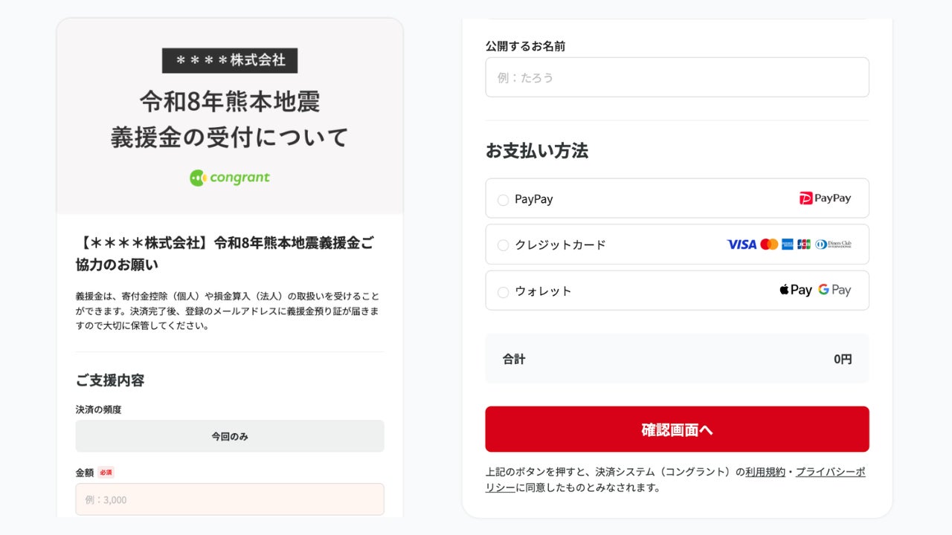952x535 pixels.
Task: Click the American Express card icon
Action: [787, 244]
